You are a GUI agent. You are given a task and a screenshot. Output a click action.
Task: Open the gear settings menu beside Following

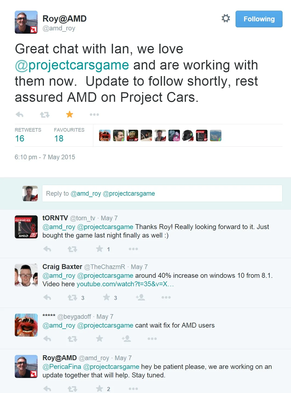[x=226, y=18]
